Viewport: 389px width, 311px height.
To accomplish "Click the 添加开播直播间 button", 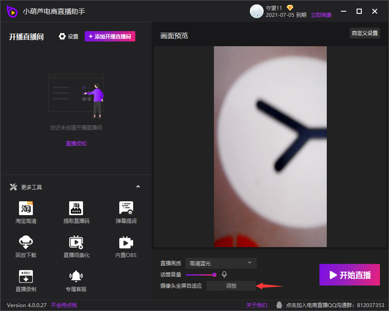I will coord(110,37).
